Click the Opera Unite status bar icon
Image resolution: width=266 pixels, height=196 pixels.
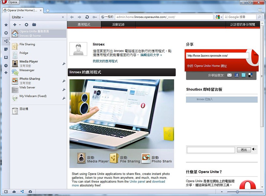22,192
